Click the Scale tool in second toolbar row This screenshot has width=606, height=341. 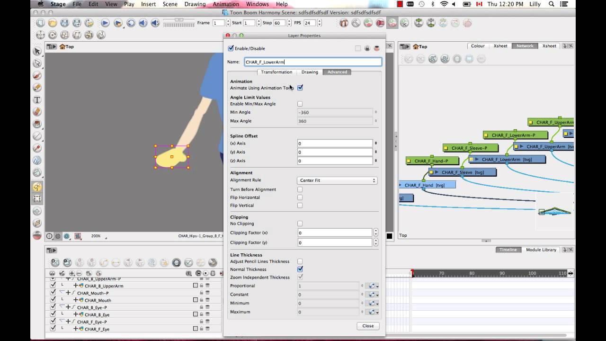click(x=65, y=35)
